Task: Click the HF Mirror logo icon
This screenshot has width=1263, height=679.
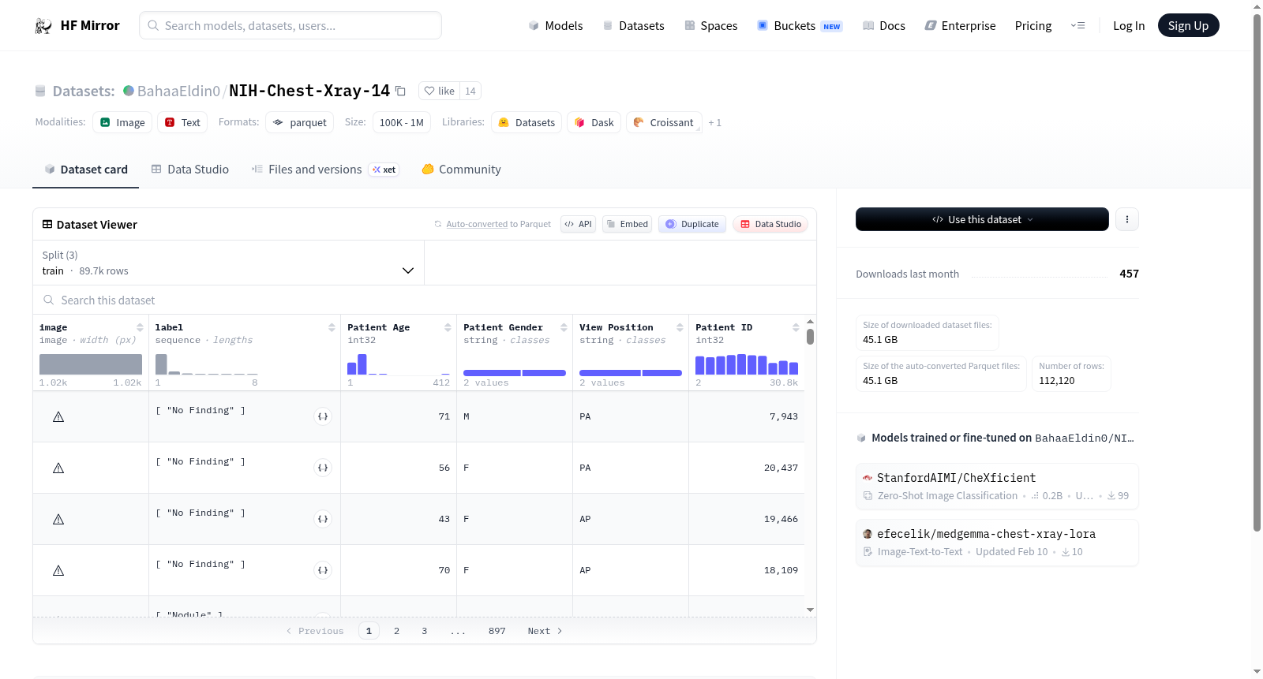Action: 43,26
